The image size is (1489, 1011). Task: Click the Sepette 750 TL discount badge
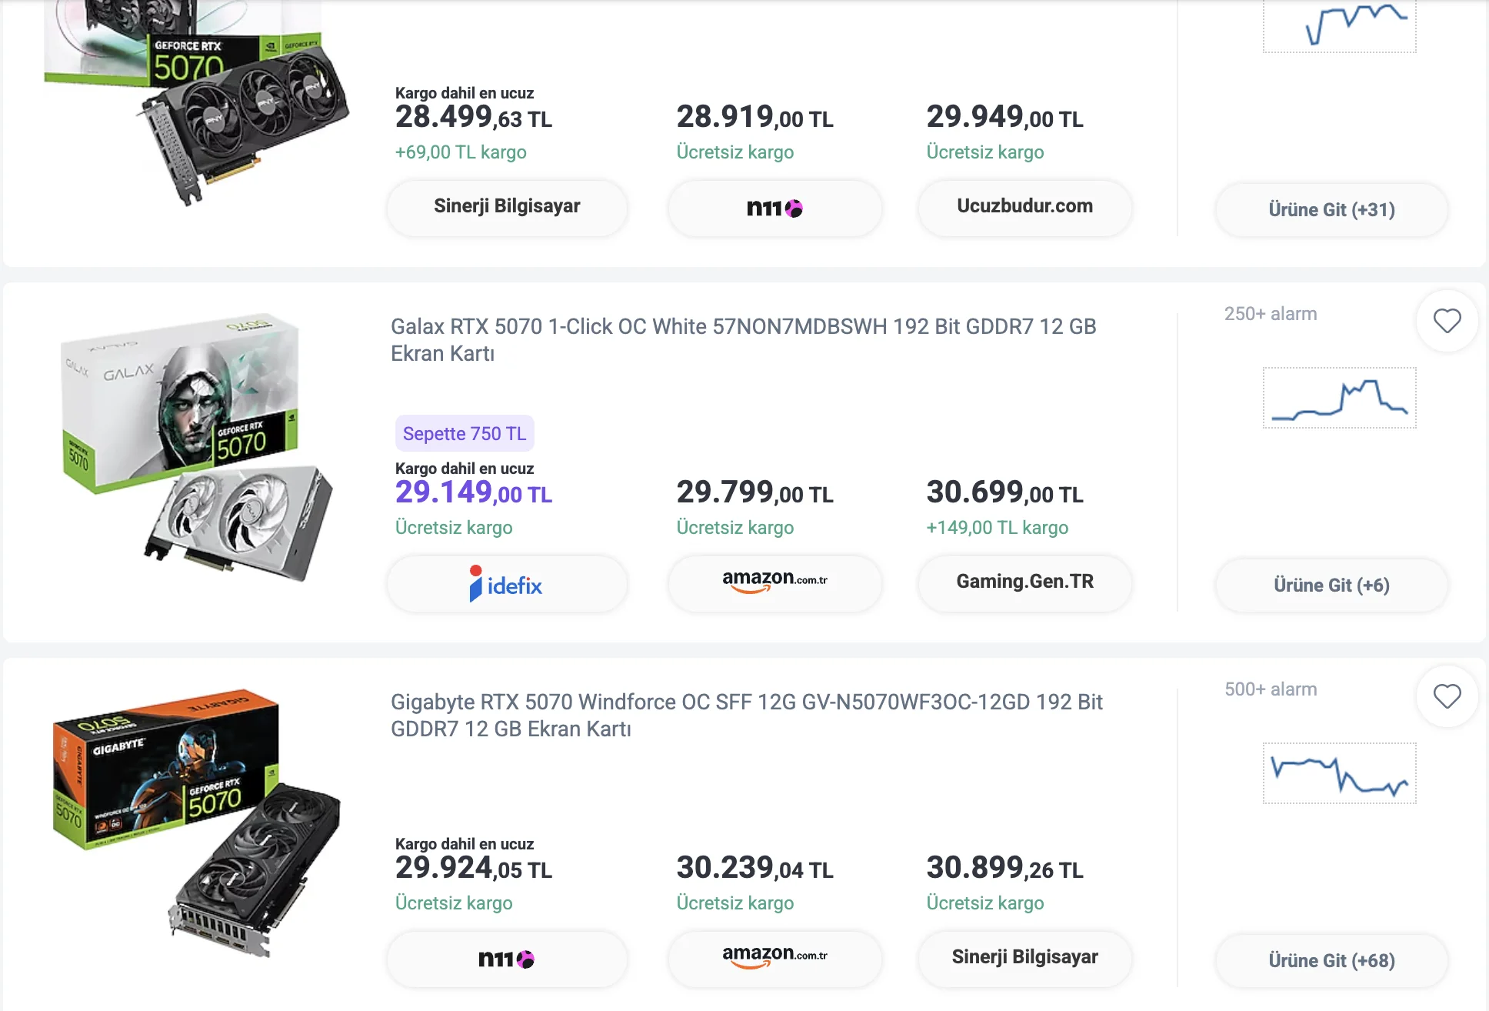[x=465, y=434]
